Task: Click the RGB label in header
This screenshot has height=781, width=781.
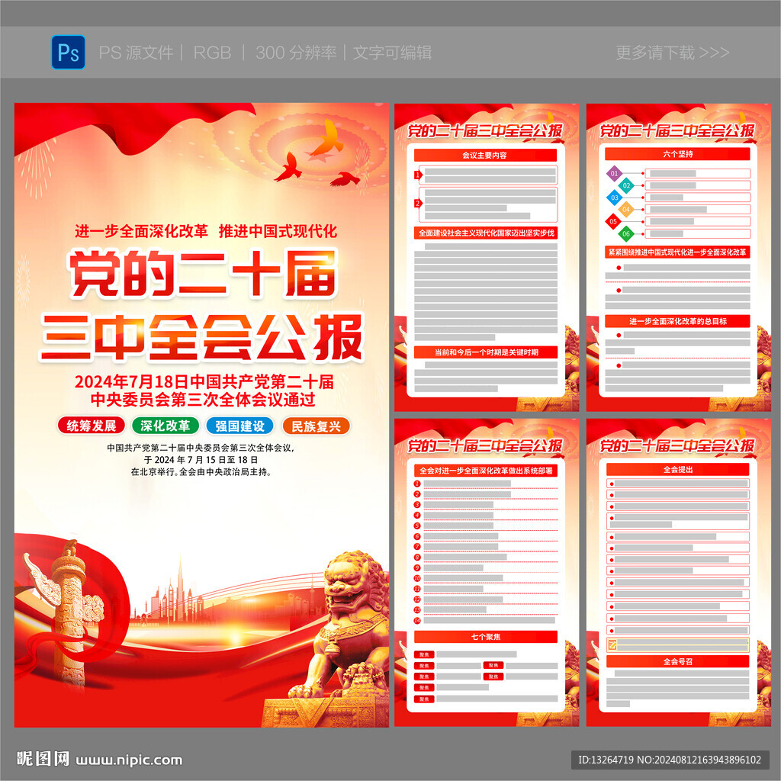Action: [212, 53]
